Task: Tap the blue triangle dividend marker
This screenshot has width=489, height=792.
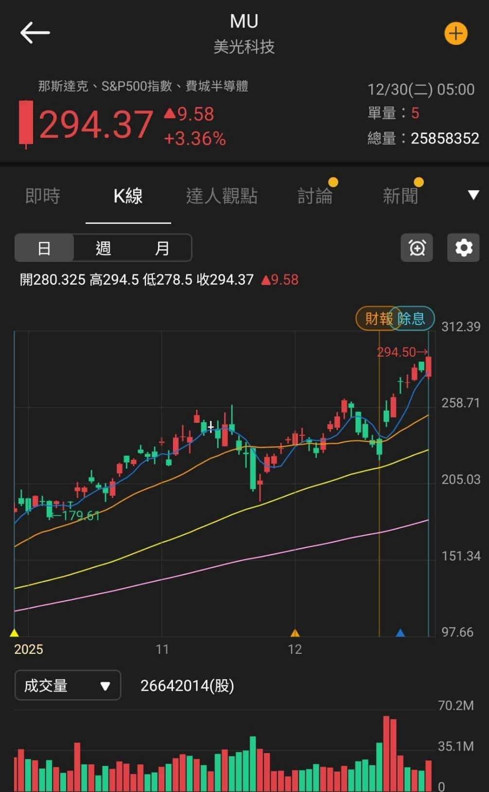Action: [x=400, y=632]
